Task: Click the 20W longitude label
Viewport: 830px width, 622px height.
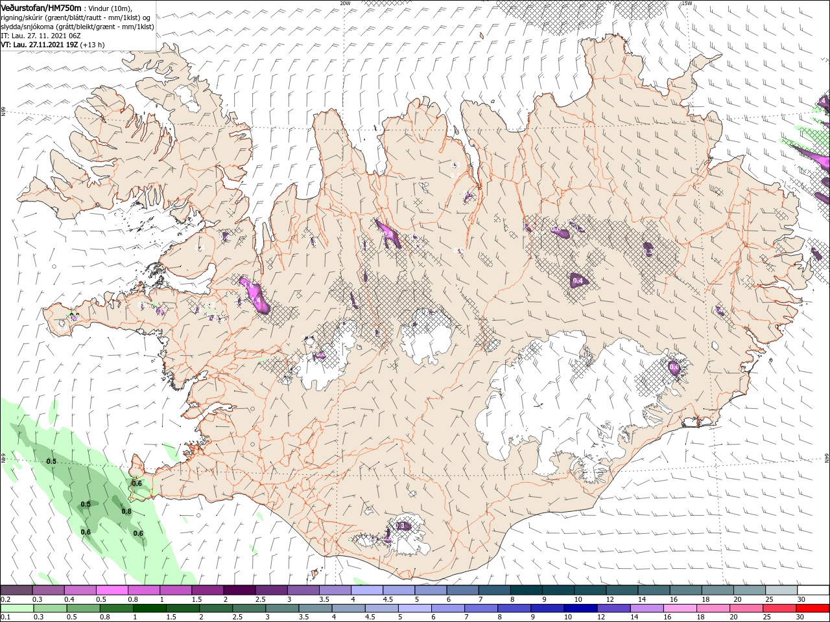Action: (x=345, y=3)
